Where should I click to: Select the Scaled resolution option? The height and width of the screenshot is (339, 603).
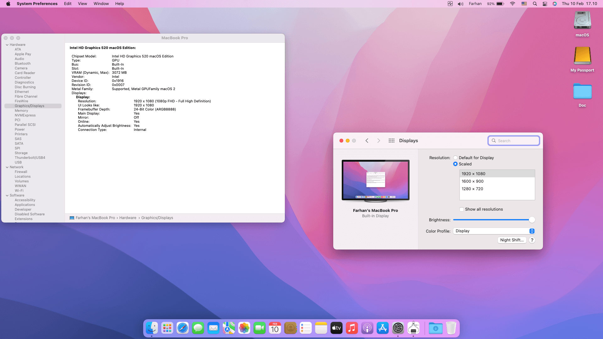click(x=455, y=164)
